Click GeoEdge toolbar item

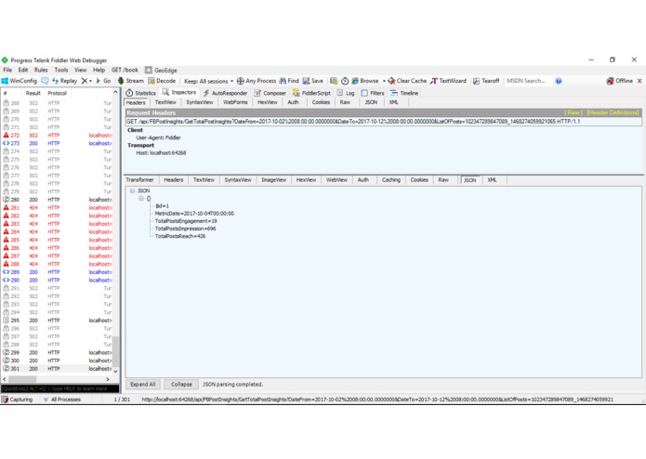(161, 71)
